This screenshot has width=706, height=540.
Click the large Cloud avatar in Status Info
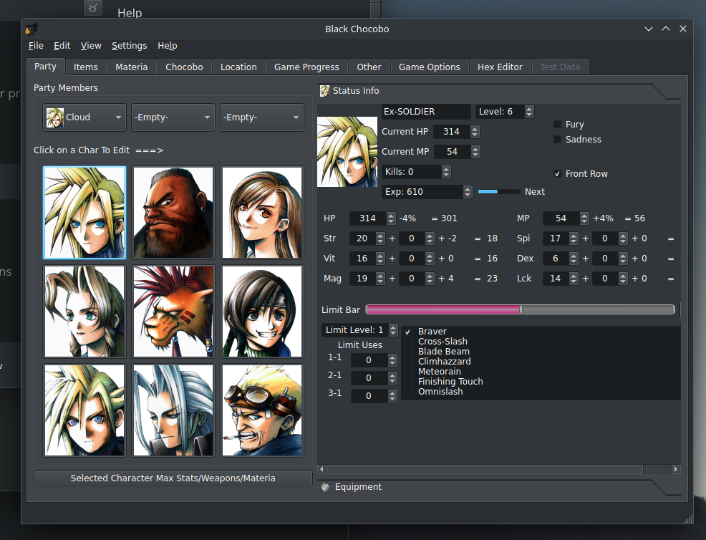pyautogui.click(x=347, y=152)
